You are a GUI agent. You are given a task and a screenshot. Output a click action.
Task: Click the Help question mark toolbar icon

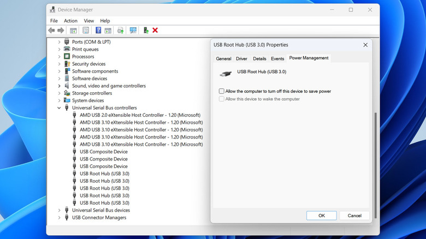tap(98, 31)
